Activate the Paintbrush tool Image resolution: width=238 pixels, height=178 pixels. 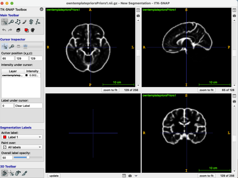click(24, 22)
